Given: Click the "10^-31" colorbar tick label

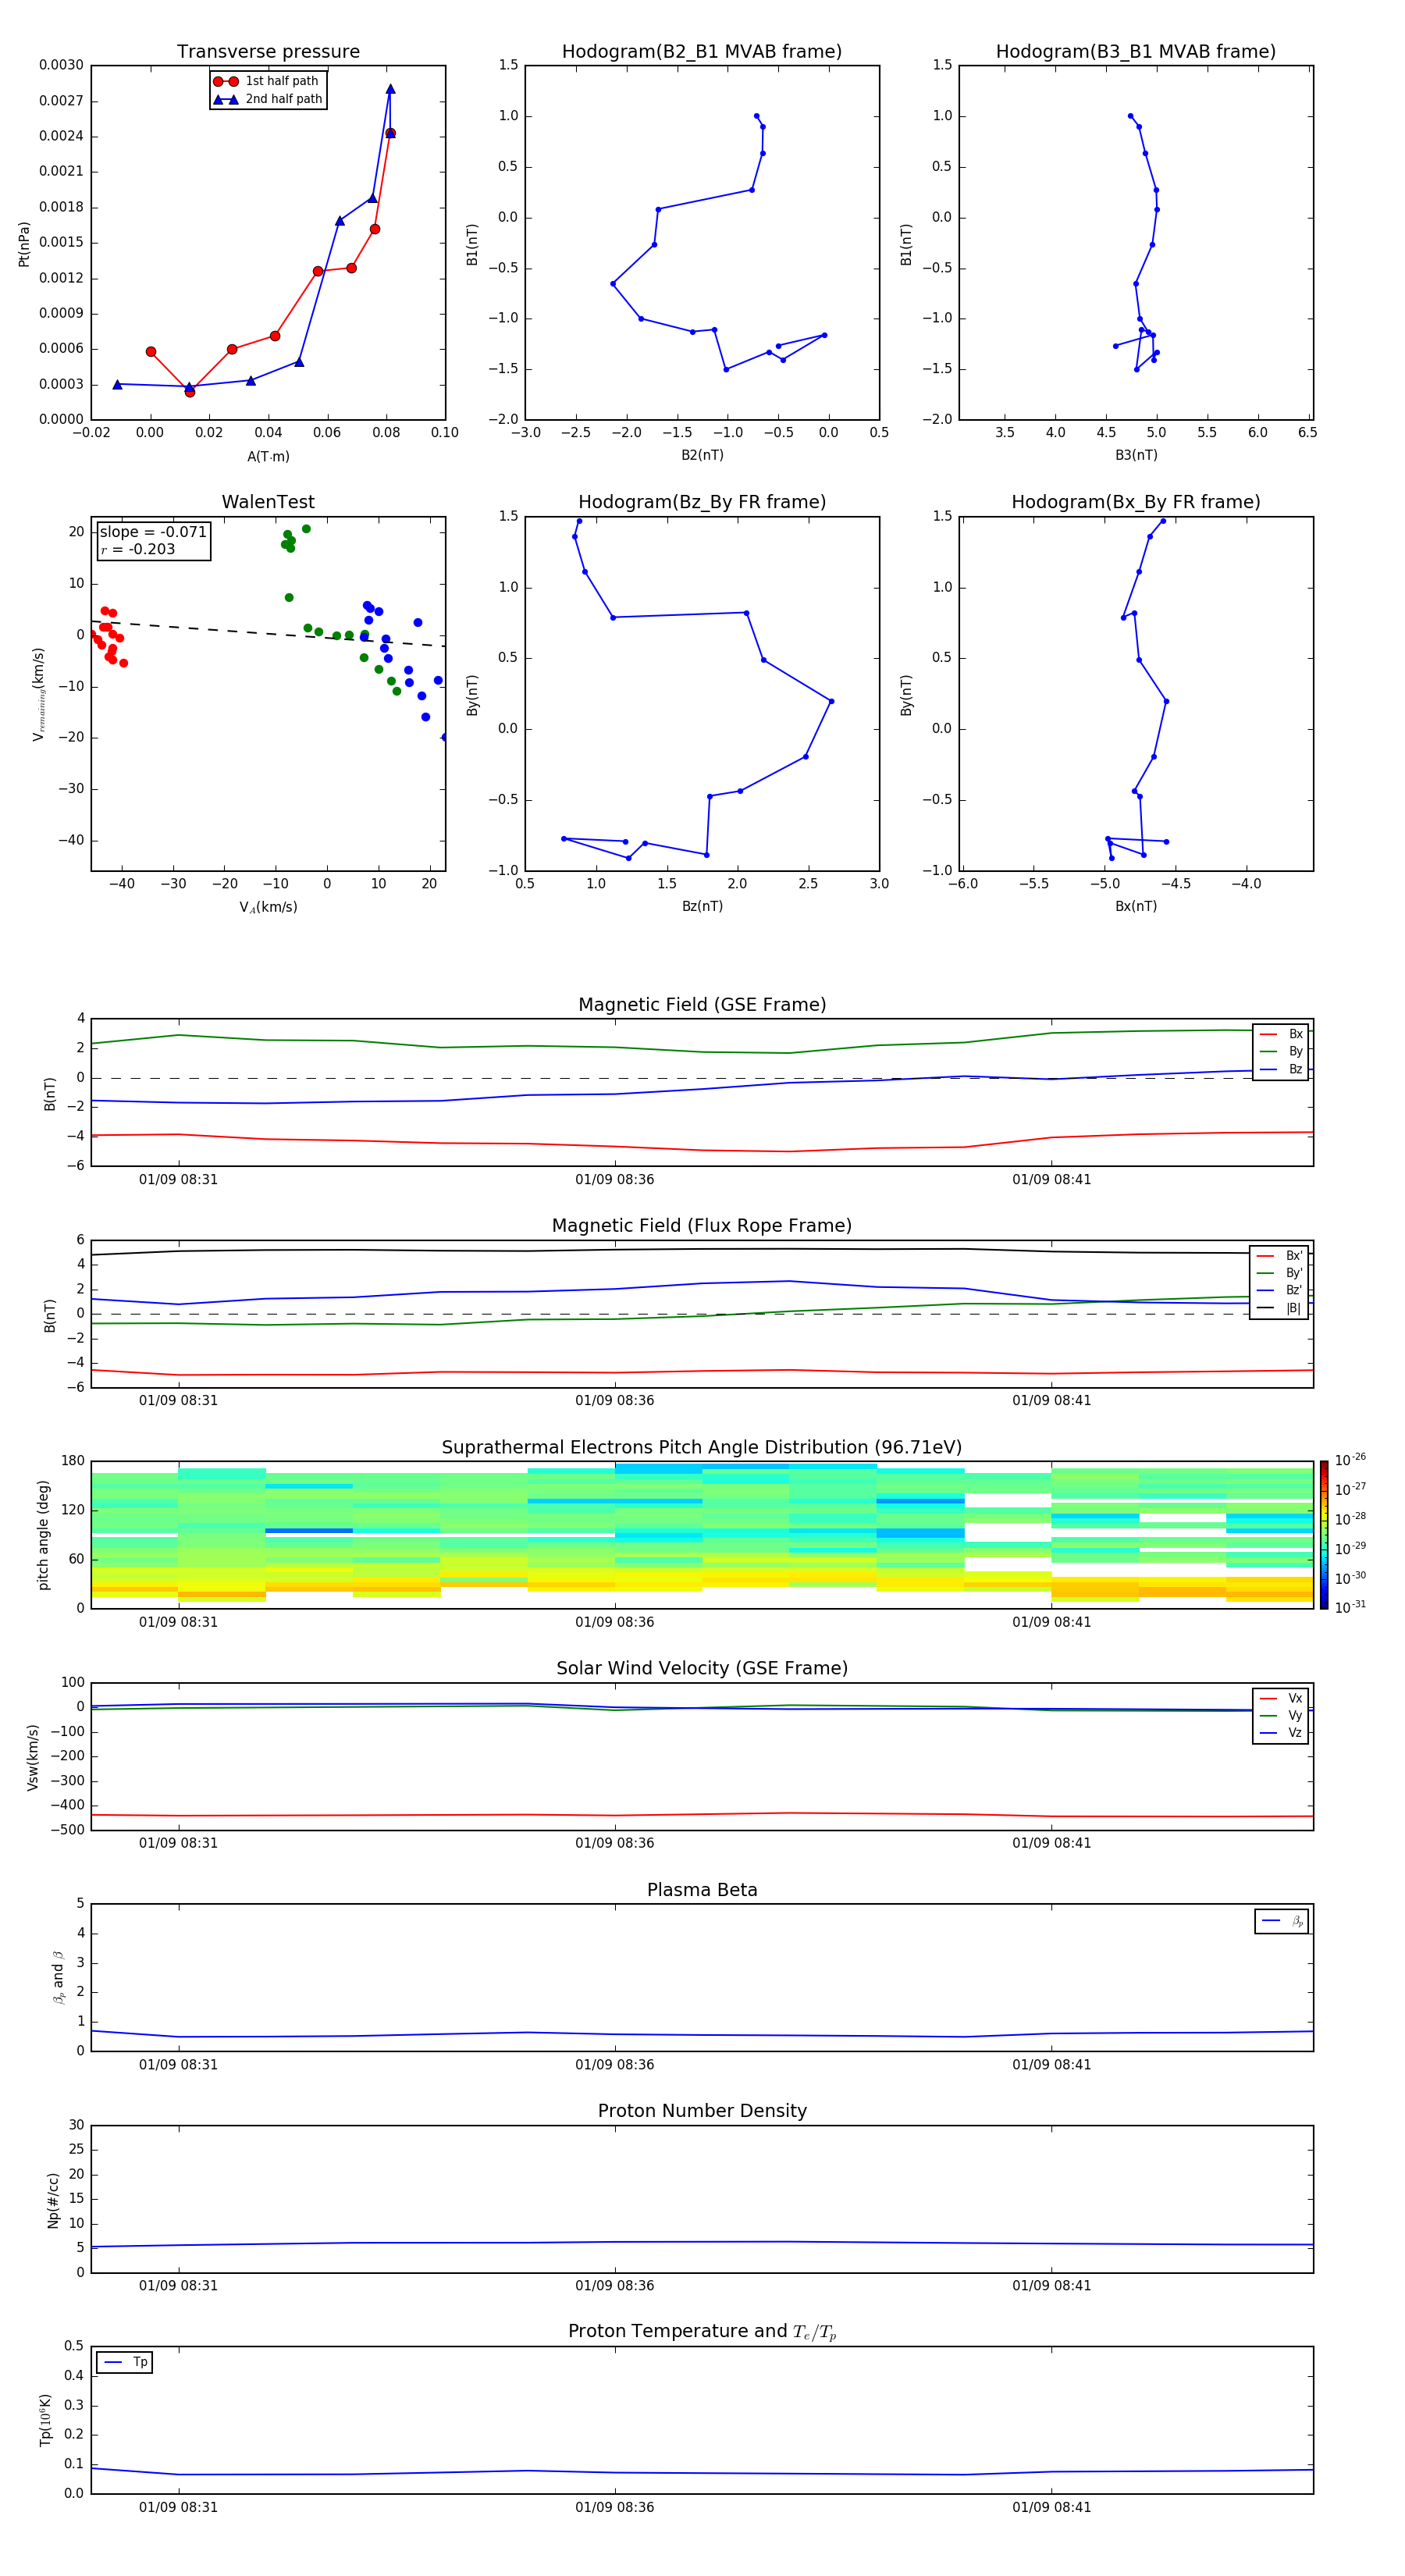Looking at the screenshot, I should tap(1350, 1607).
